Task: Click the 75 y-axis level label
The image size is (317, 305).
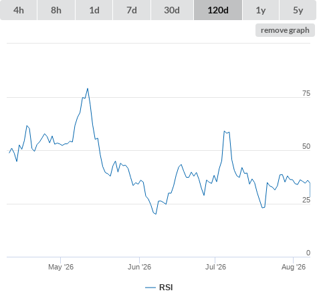Action: point(306,93)
